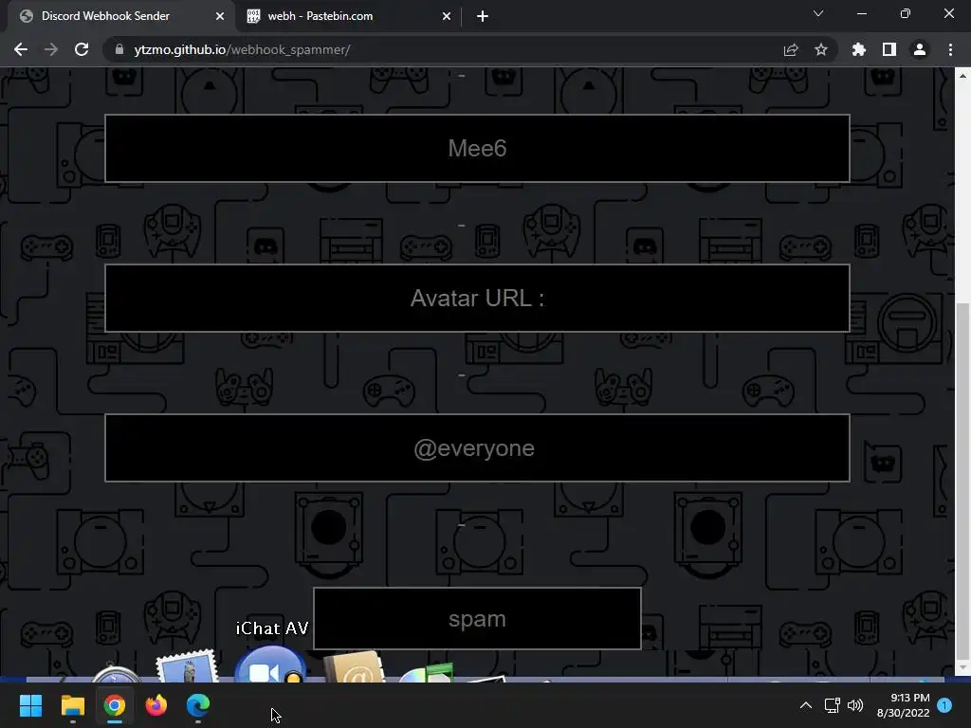The height and width of the screenshot is (728, 971).
Task: Open the Mail stamp dock icon
Action: click(x=187, y=666)
